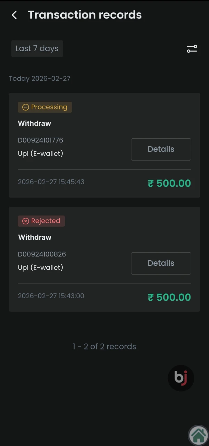Open the filter options using the sliders icon
The height and width of the screenshot is (446, 209).
pos(192,49)
